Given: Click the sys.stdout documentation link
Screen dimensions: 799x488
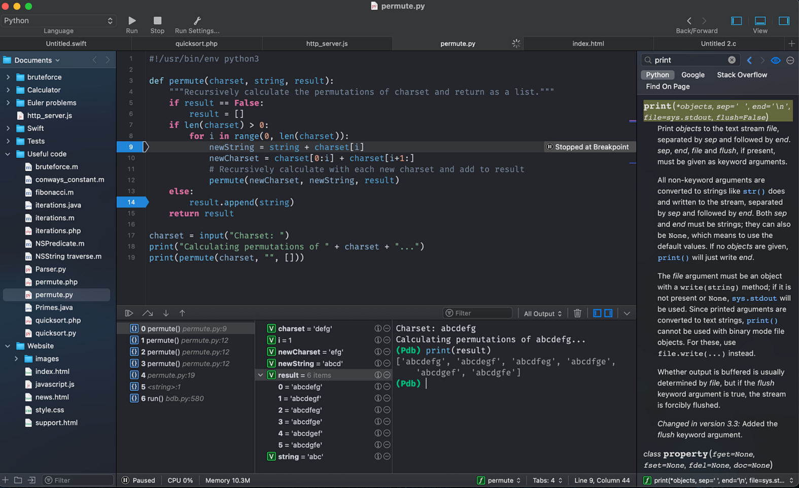Looking at the screenshot, I should (754, 299).
